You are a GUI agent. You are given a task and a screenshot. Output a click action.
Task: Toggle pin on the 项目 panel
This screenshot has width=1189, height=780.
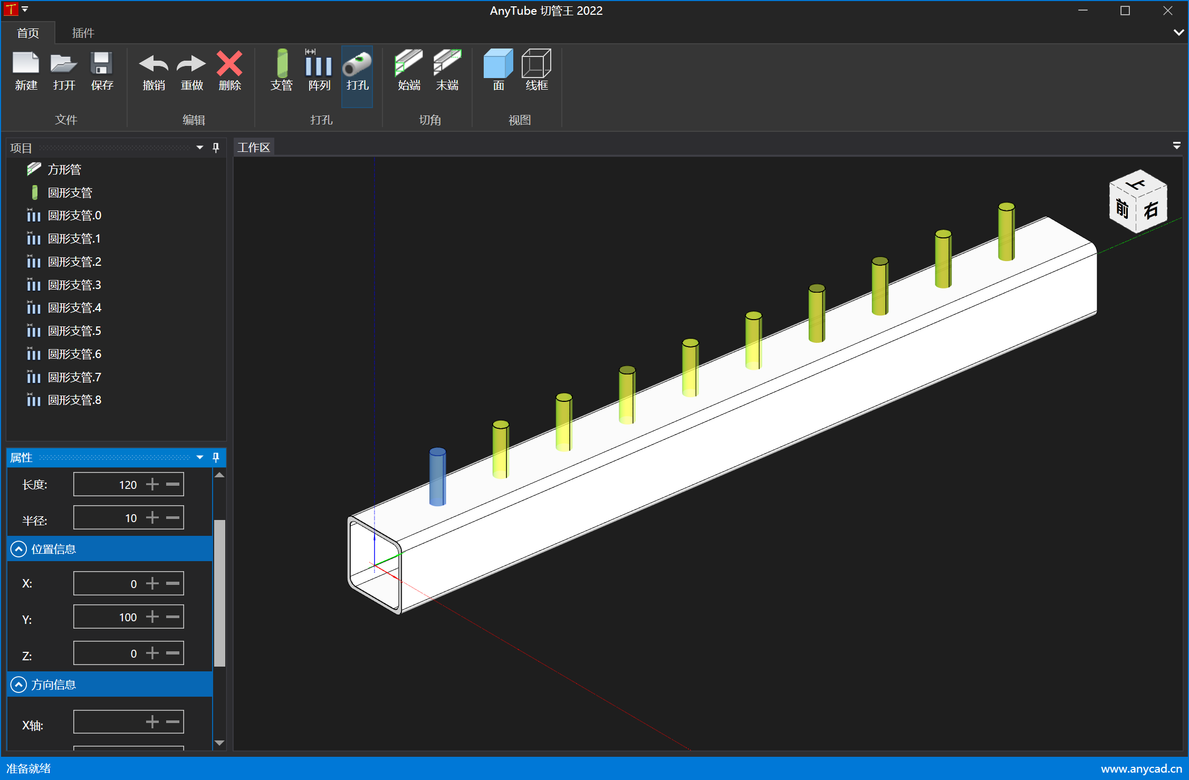coord(216,148)
